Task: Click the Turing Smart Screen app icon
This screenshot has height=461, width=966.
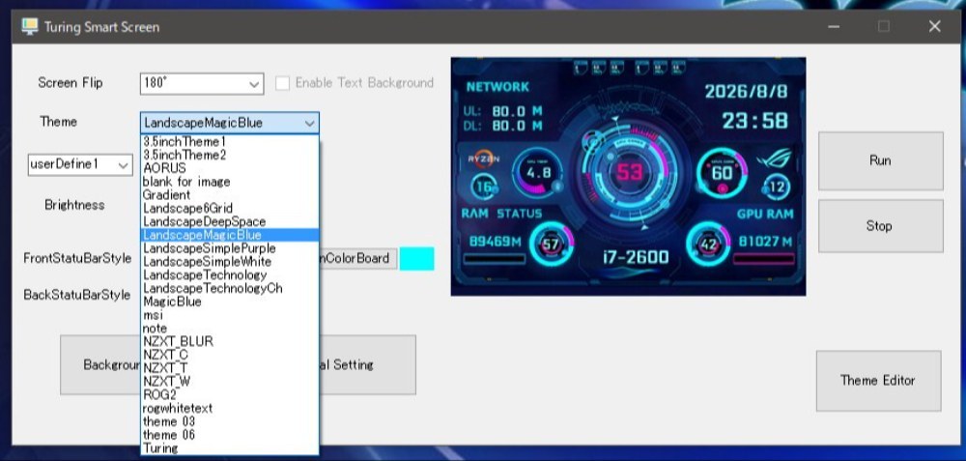Action: [x=29, y=26]
